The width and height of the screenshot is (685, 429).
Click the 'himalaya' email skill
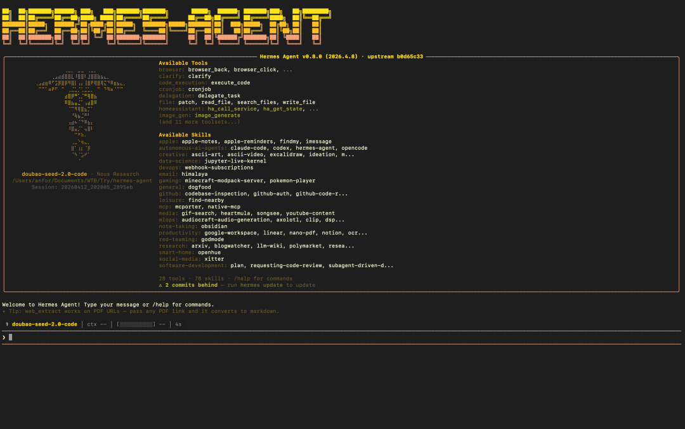point(195,174)
